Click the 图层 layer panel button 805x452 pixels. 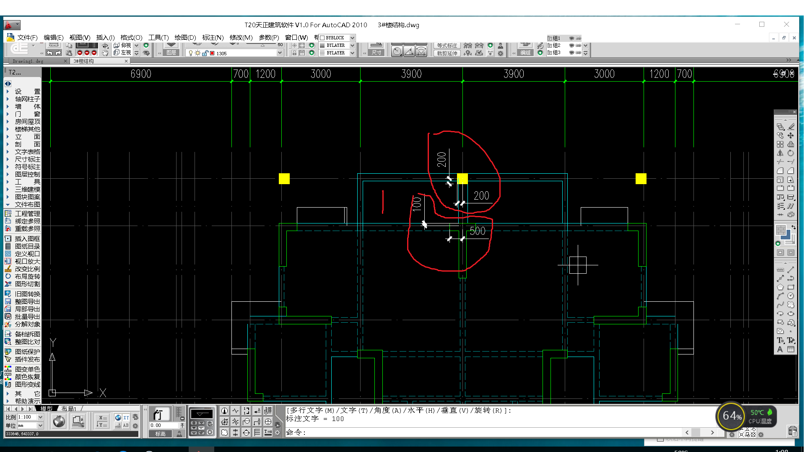click(x=171, y=53)
